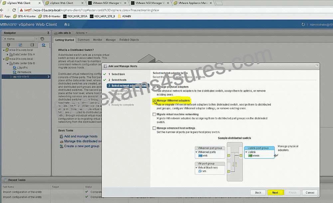Select L2tpVPN in Navigator tree
The image size is (333, 203).
pyautogui.click(x=22, y=68)
